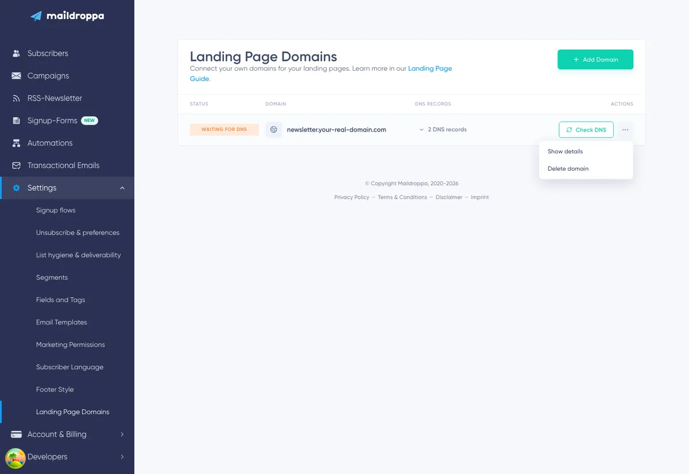Click the palm tree avatar icon
The image size is (689, 474).
pos(16,458)
